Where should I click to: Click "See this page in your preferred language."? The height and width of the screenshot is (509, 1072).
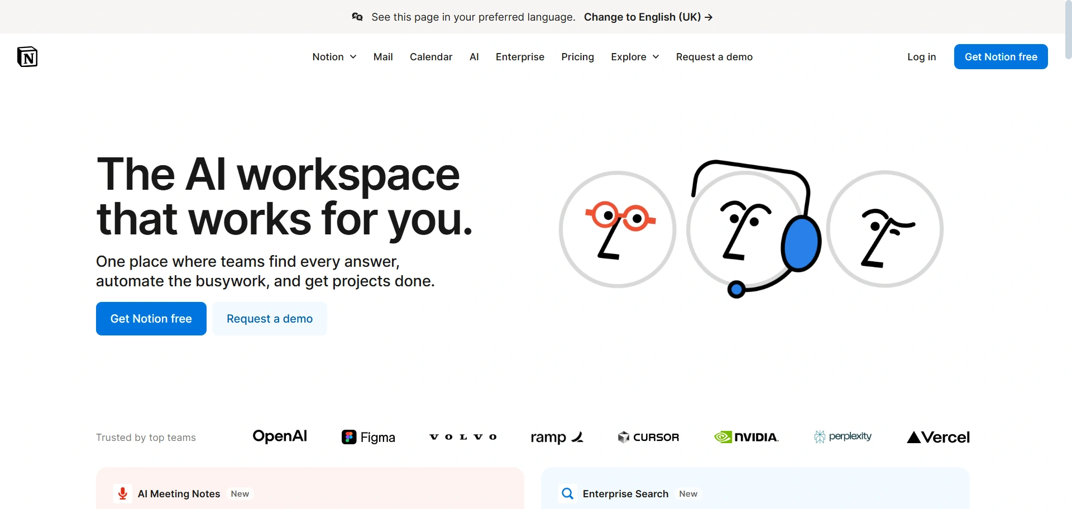(x=473, y=17)
